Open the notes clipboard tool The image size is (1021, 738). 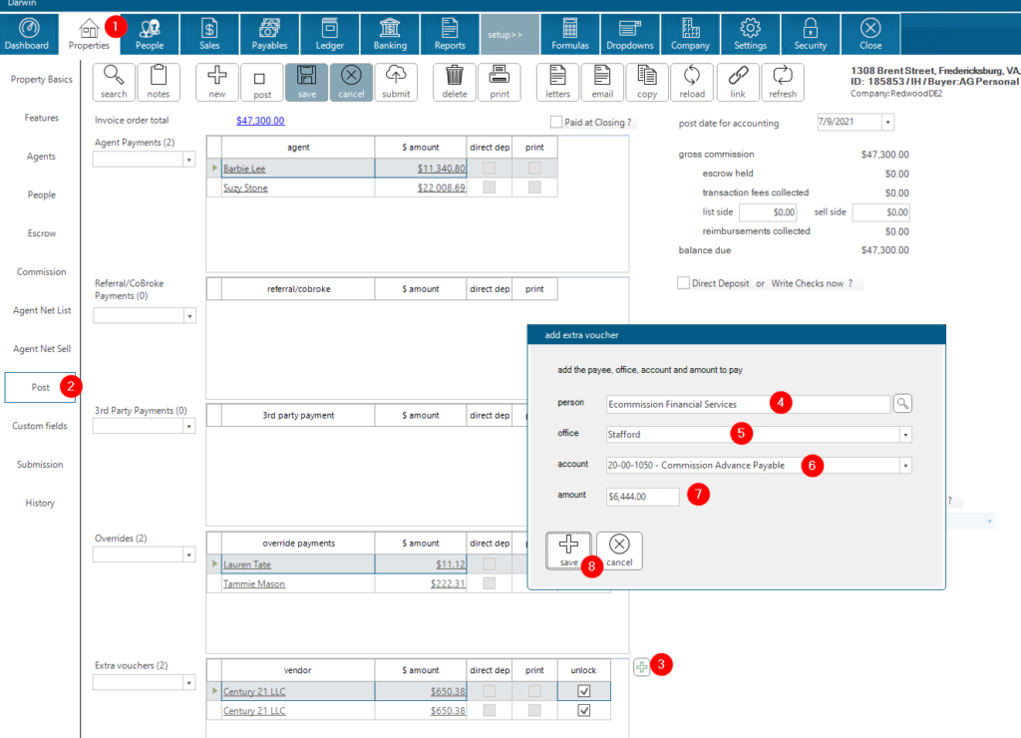pos(159,82)
